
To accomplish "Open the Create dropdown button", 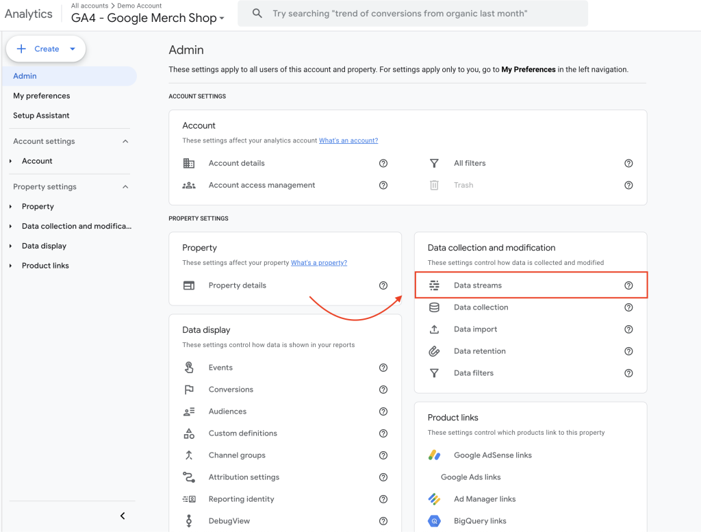I will pyautogui.click(x=46, y=49).
